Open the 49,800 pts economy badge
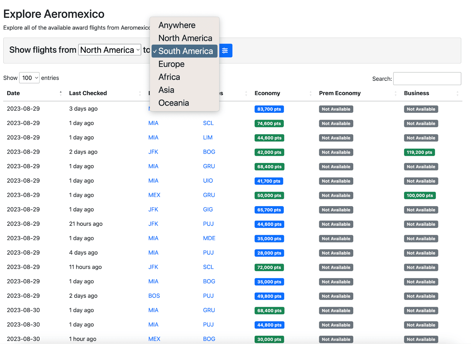 269,296
